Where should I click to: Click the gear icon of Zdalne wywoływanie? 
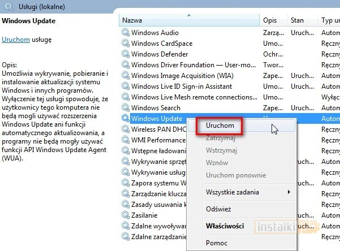coord(126,226)
